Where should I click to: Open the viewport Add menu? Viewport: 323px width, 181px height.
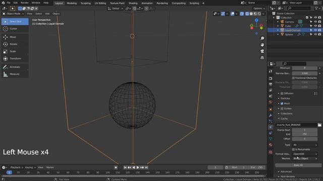click(x=47, y=14)
